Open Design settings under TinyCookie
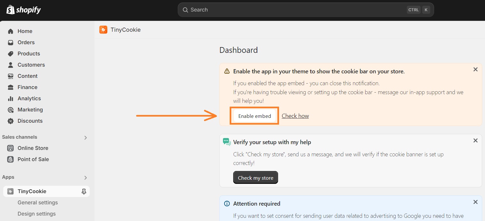Viewport: 485px width, 221px height. coord(36,214)
